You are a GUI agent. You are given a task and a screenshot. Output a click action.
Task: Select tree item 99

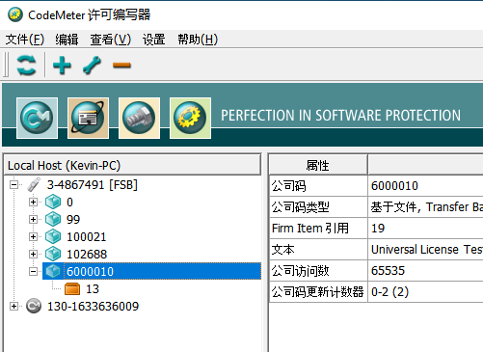tap(73, 220)
